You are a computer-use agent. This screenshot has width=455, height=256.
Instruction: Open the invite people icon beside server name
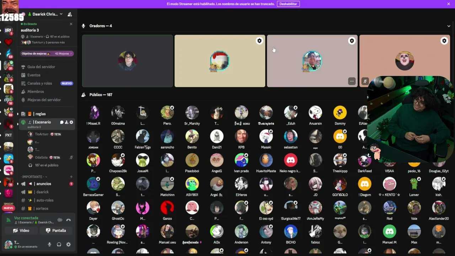click(x=70, y=14)
